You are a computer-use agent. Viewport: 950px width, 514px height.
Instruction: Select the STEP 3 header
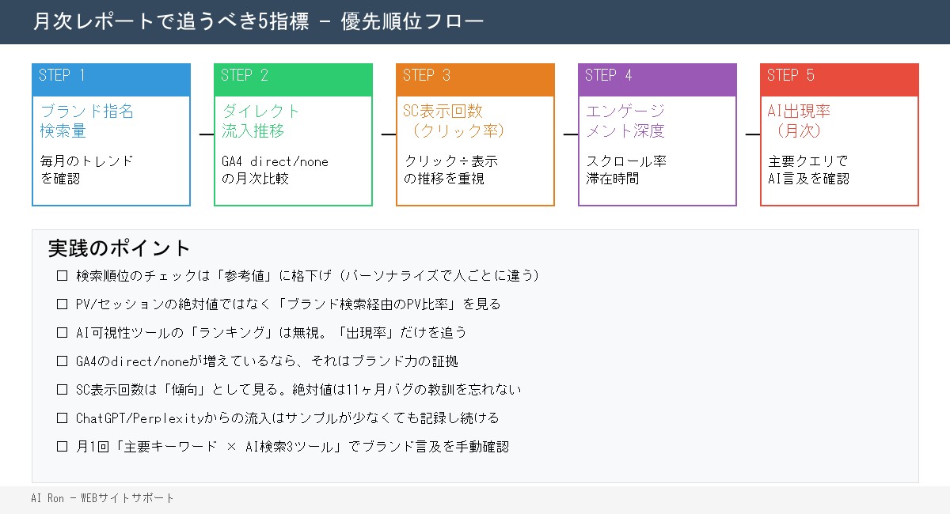475,79
